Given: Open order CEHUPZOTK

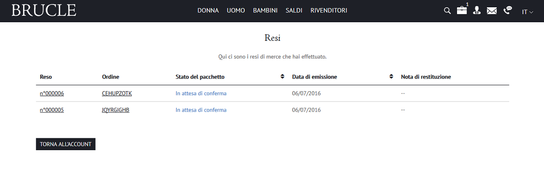Looking at the screenshot, I should click(x=117, y=93).
